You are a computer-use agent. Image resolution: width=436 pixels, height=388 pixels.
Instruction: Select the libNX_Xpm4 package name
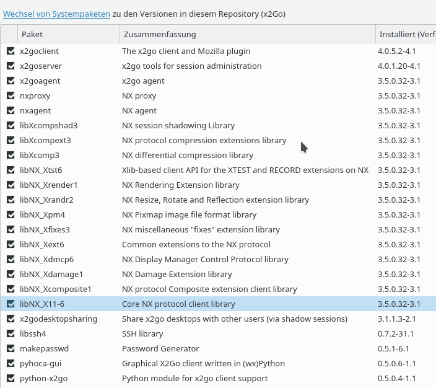pos(42,215)
